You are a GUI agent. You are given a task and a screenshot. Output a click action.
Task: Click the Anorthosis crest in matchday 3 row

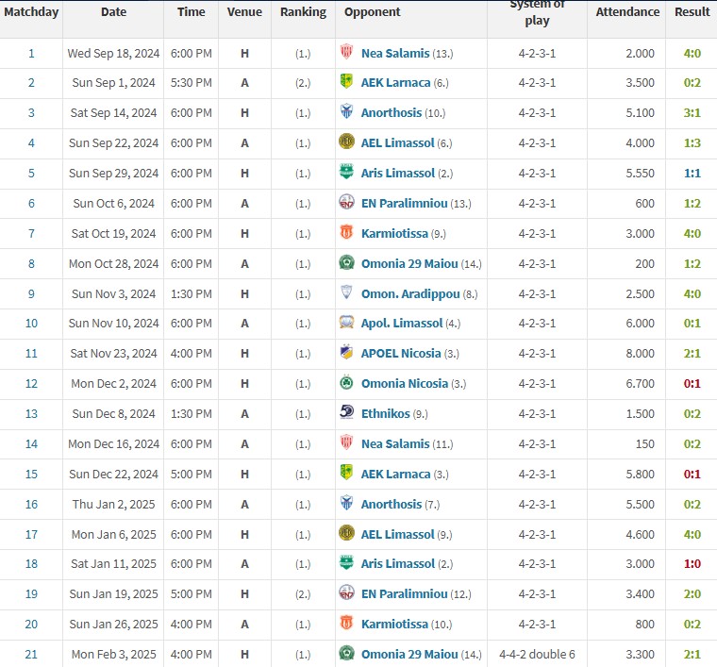point(346,113)
